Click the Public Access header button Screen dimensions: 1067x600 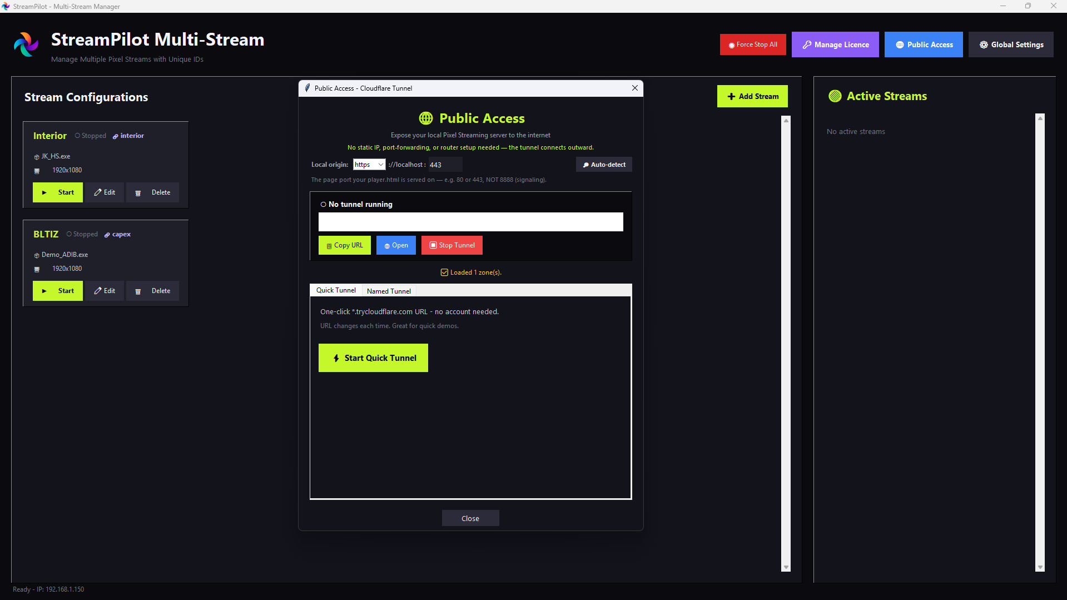point(924,44)
